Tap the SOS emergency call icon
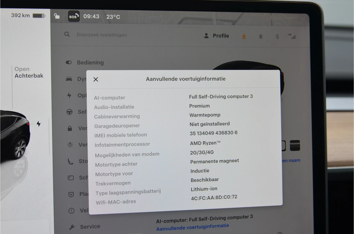354x234 pixels. (74, 16)
